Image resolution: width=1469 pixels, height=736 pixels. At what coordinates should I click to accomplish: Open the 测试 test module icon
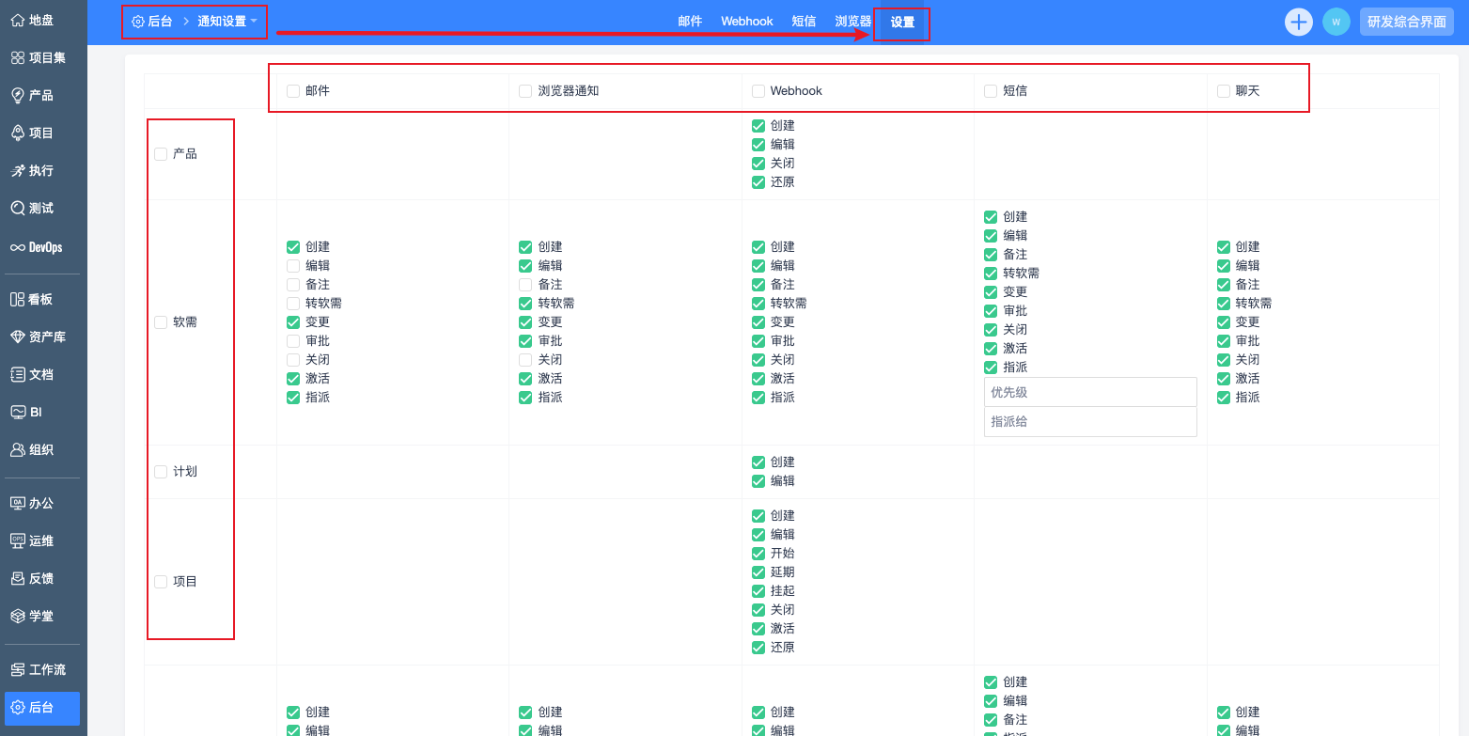17,208
